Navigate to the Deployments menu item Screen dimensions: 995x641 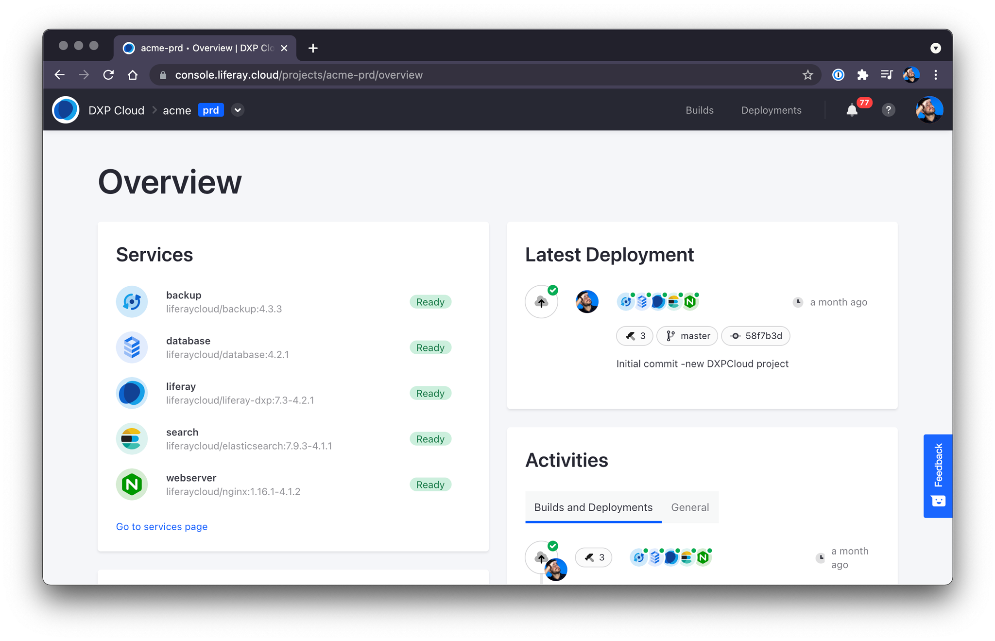pyautogui.click(x=771, y=110)
